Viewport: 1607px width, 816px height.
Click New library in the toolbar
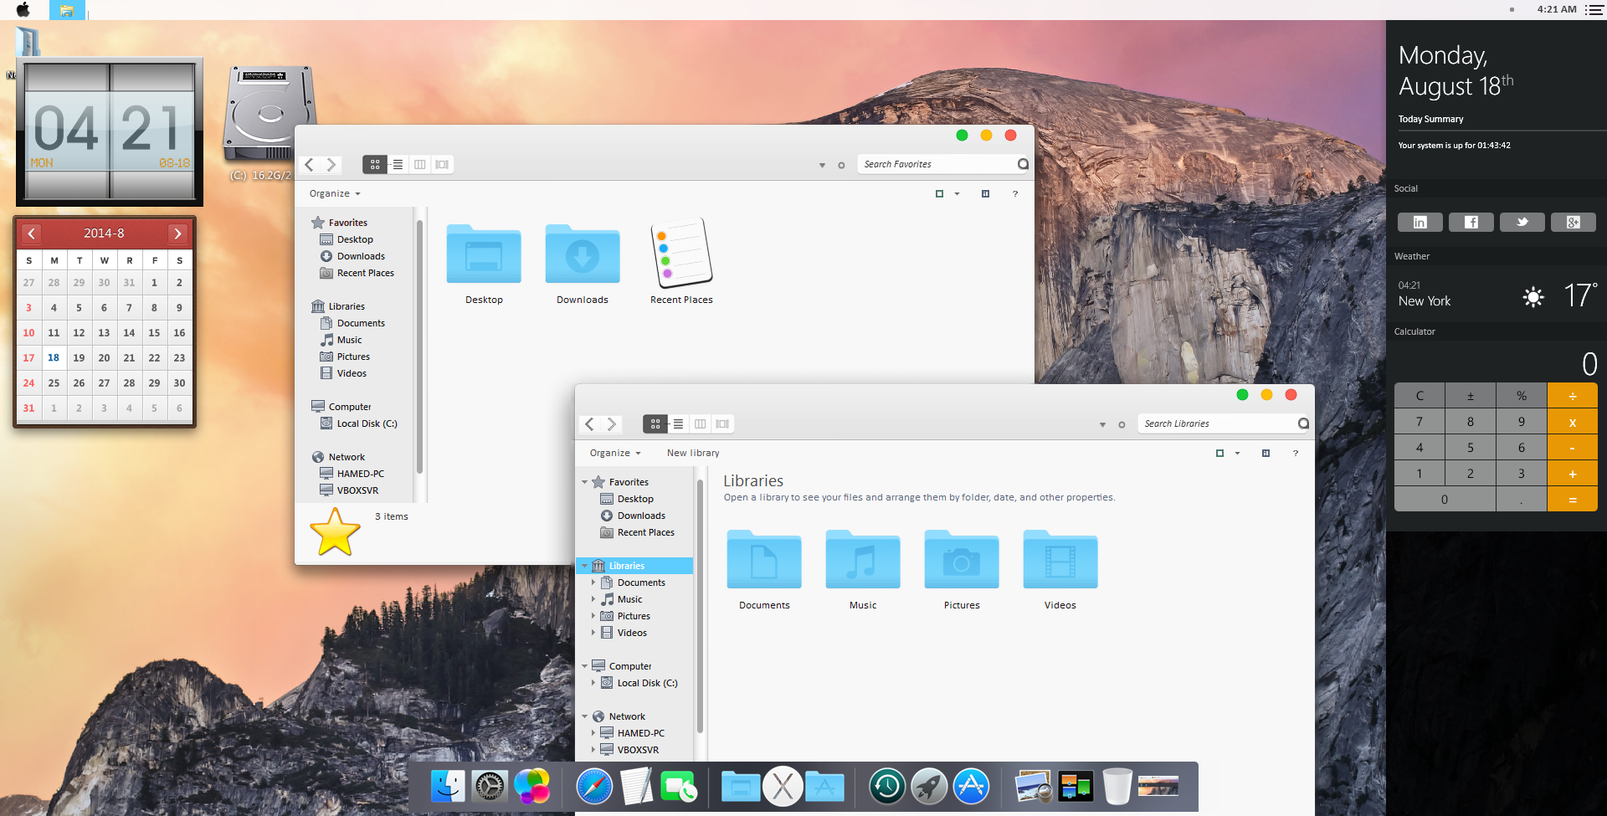click(x=693, y=453)
